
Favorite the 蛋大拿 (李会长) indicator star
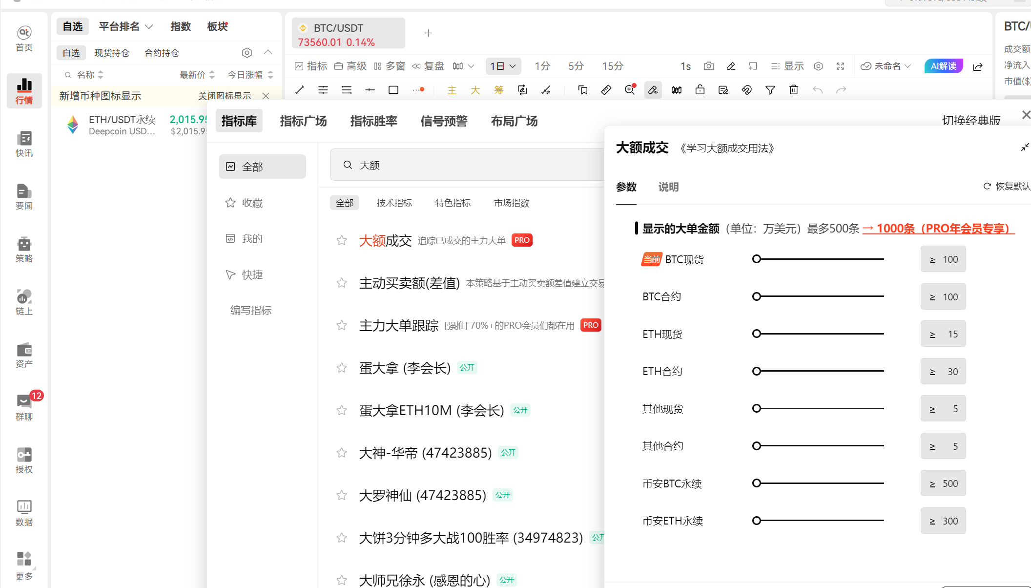342,368
